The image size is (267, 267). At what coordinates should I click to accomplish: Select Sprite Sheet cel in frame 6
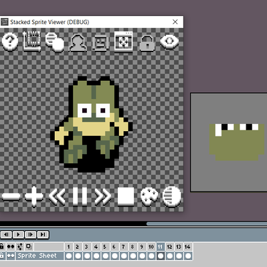114,256
